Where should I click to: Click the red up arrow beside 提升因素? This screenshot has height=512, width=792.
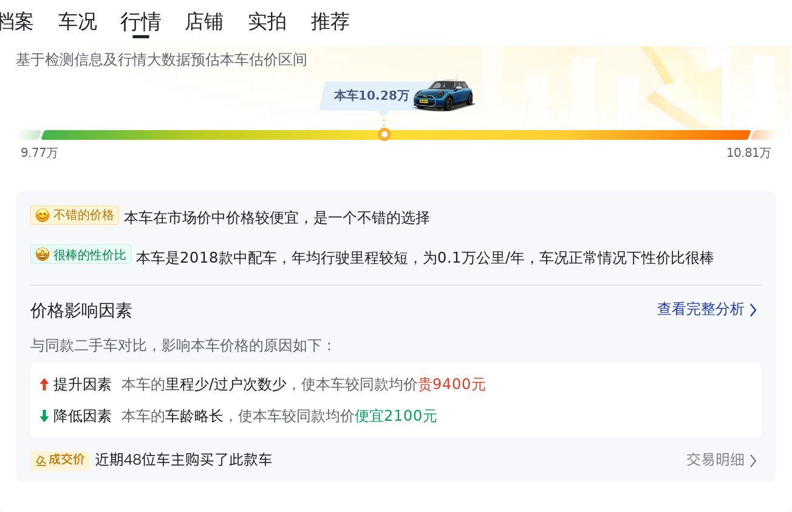[x=44, y=384]
